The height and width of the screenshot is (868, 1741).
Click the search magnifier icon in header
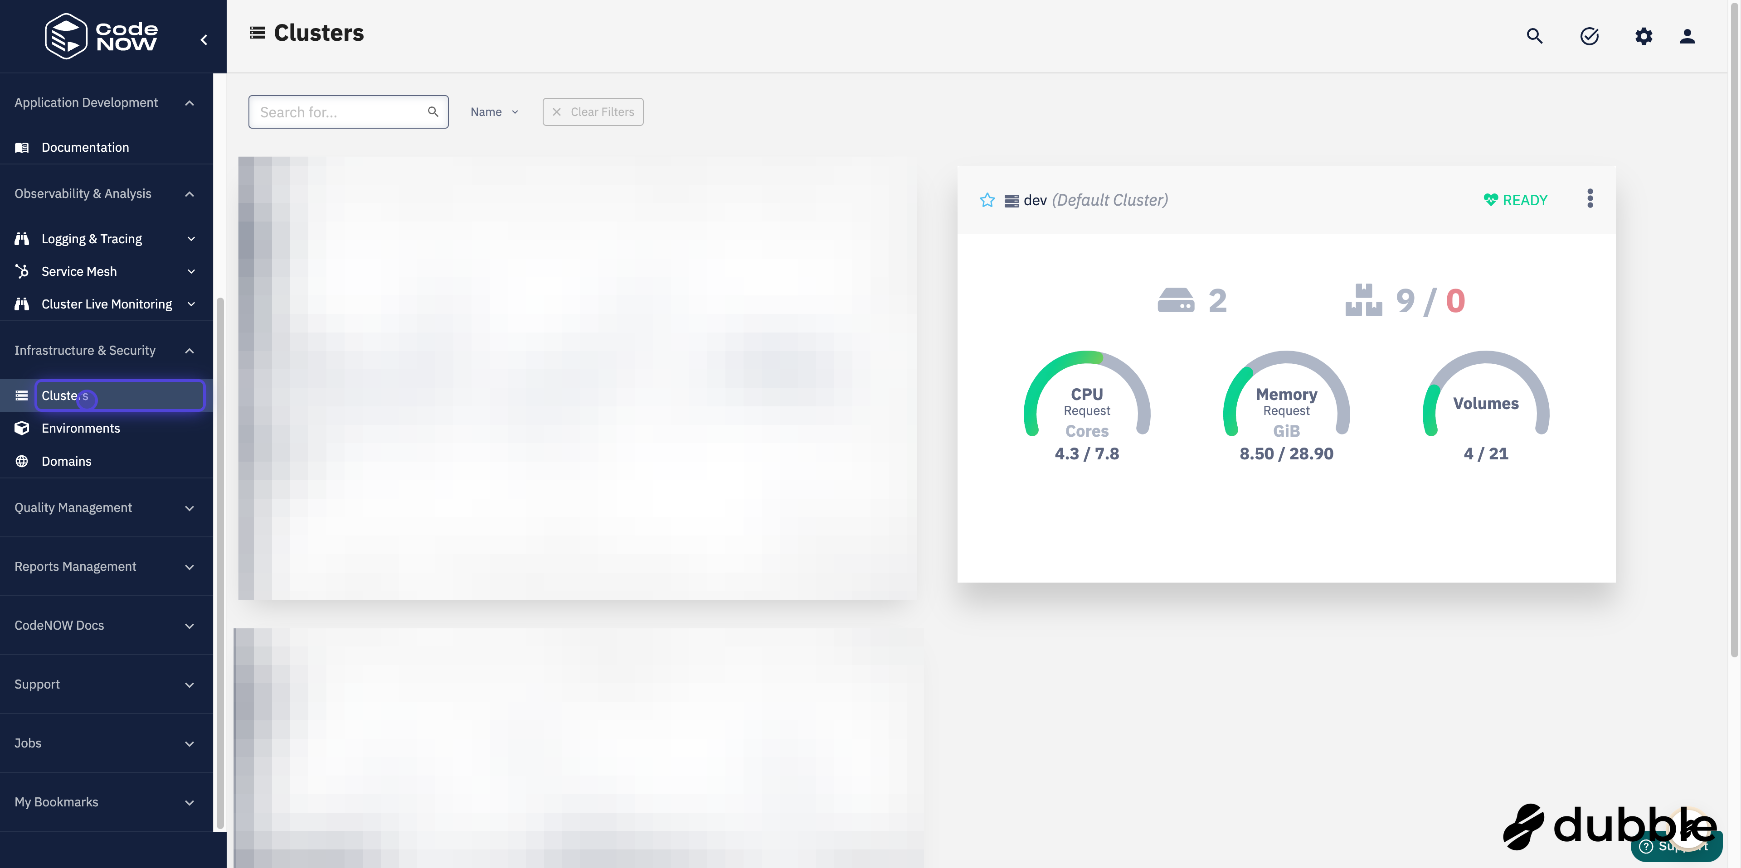1534,36
